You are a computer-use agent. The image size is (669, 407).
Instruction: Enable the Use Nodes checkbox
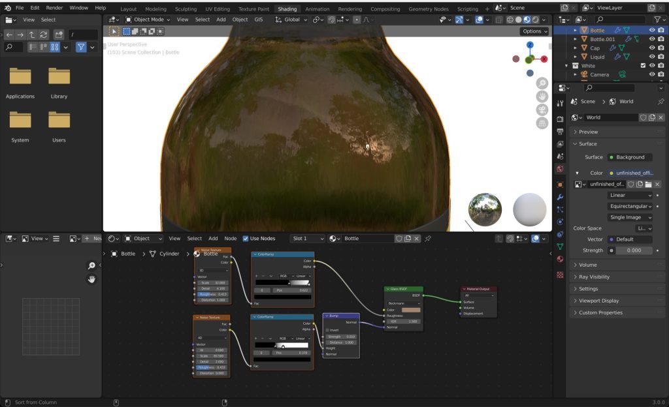tap(246, 239)
